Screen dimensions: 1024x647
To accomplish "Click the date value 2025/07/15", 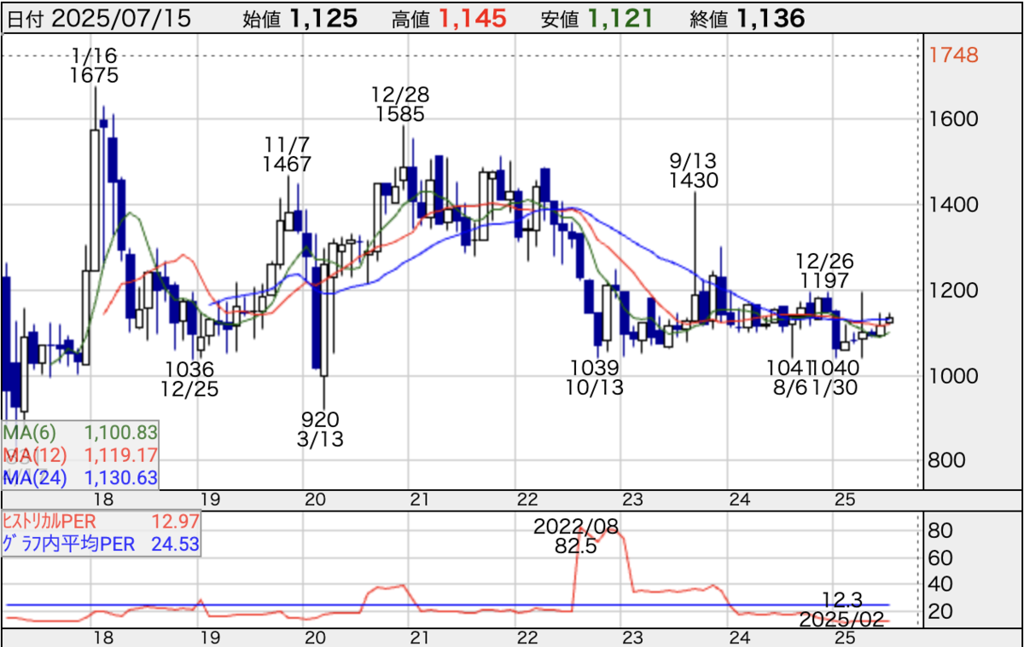I will point(122,19).
